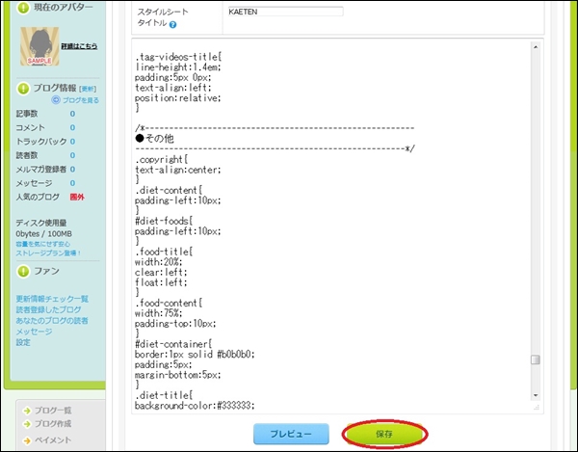
Task: Click the background-color:#333333; line
Action: [195, 406]
